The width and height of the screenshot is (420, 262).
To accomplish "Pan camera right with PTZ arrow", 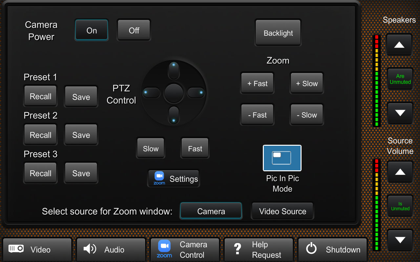I will click(196, 93).
